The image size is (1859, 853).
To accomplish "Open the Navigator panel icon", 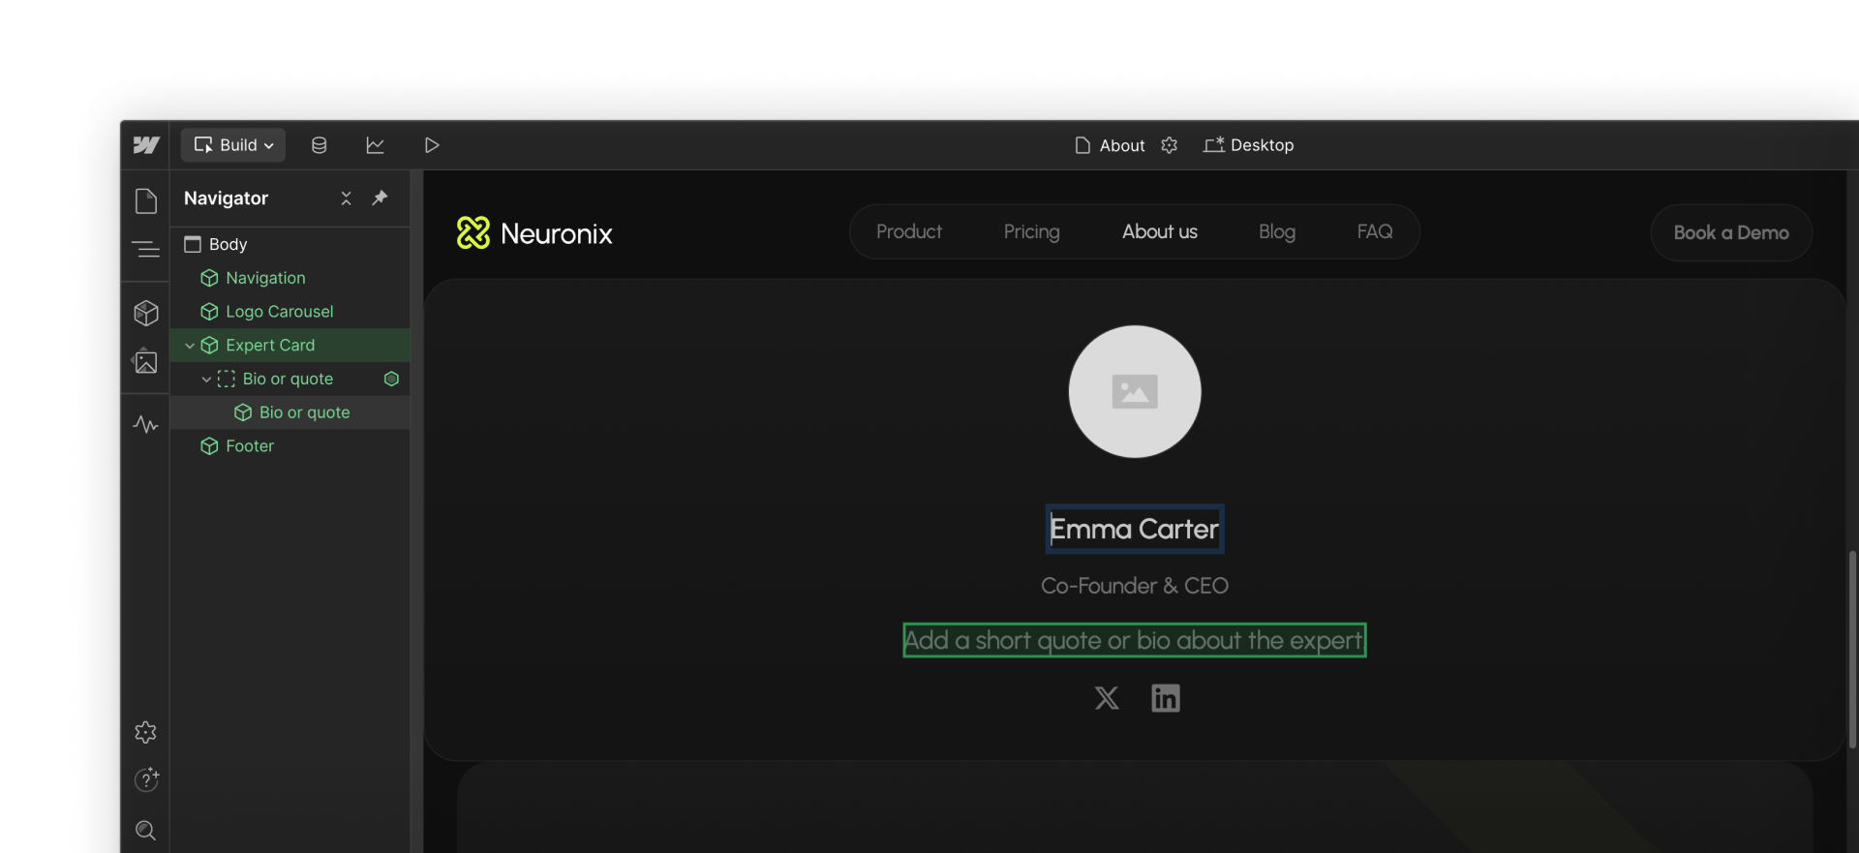I will coord(146,250).
